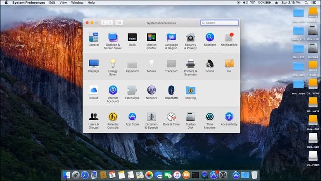321x181 pixels.
Task: Open Printers & Scanners preferences
Action: [x=190, y=67]
